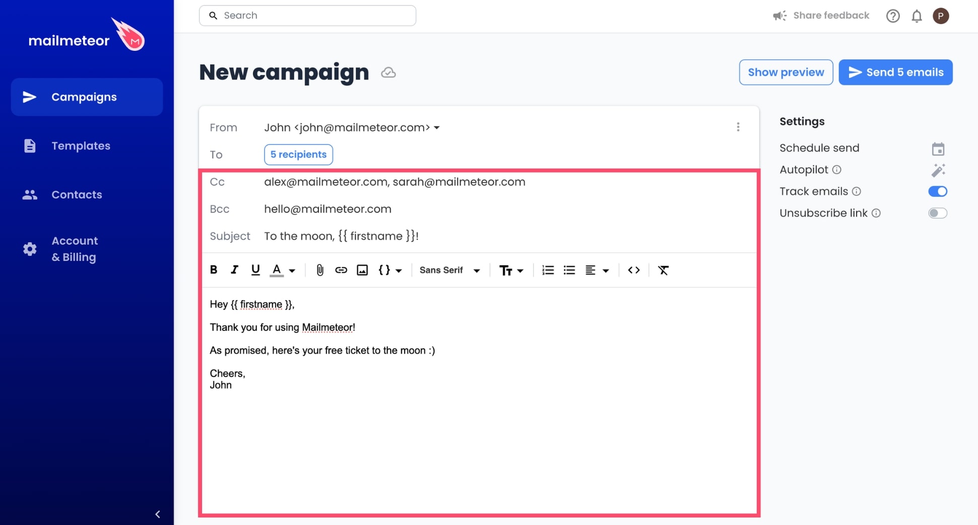Viewport: 978px width, 525px height.
Task: Open the notifications bell
Action: pyautogui.click(x=917, y=16)
